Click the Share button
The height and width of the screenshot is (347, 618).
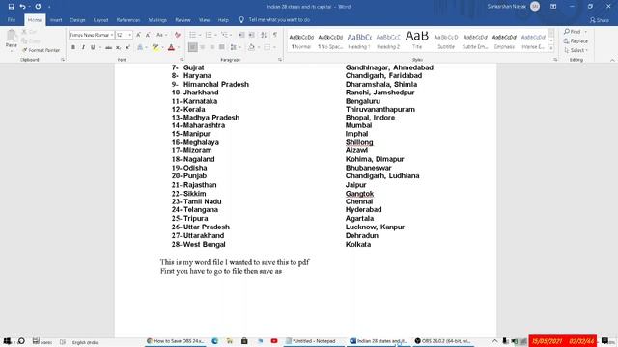[x=600, y=20]
